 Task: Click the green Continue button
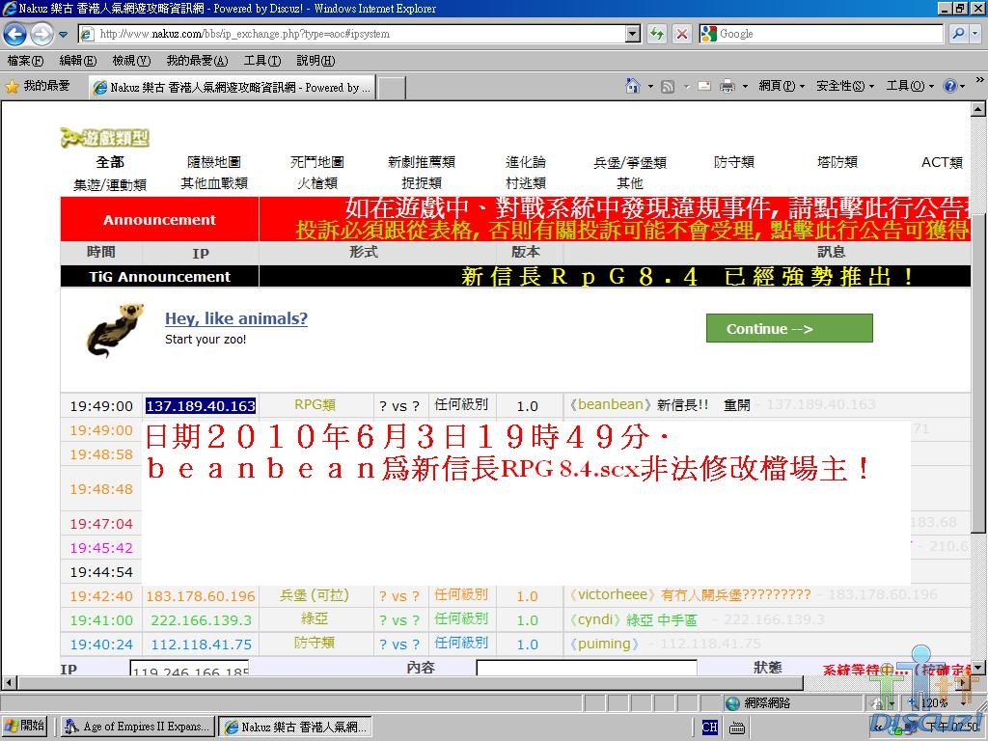click(788, 328)
